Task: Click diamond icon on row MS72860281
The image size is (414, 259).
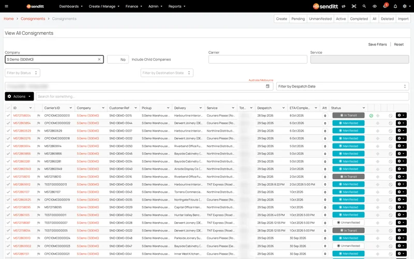Action: pyautogui.click(x=378, y=162)
